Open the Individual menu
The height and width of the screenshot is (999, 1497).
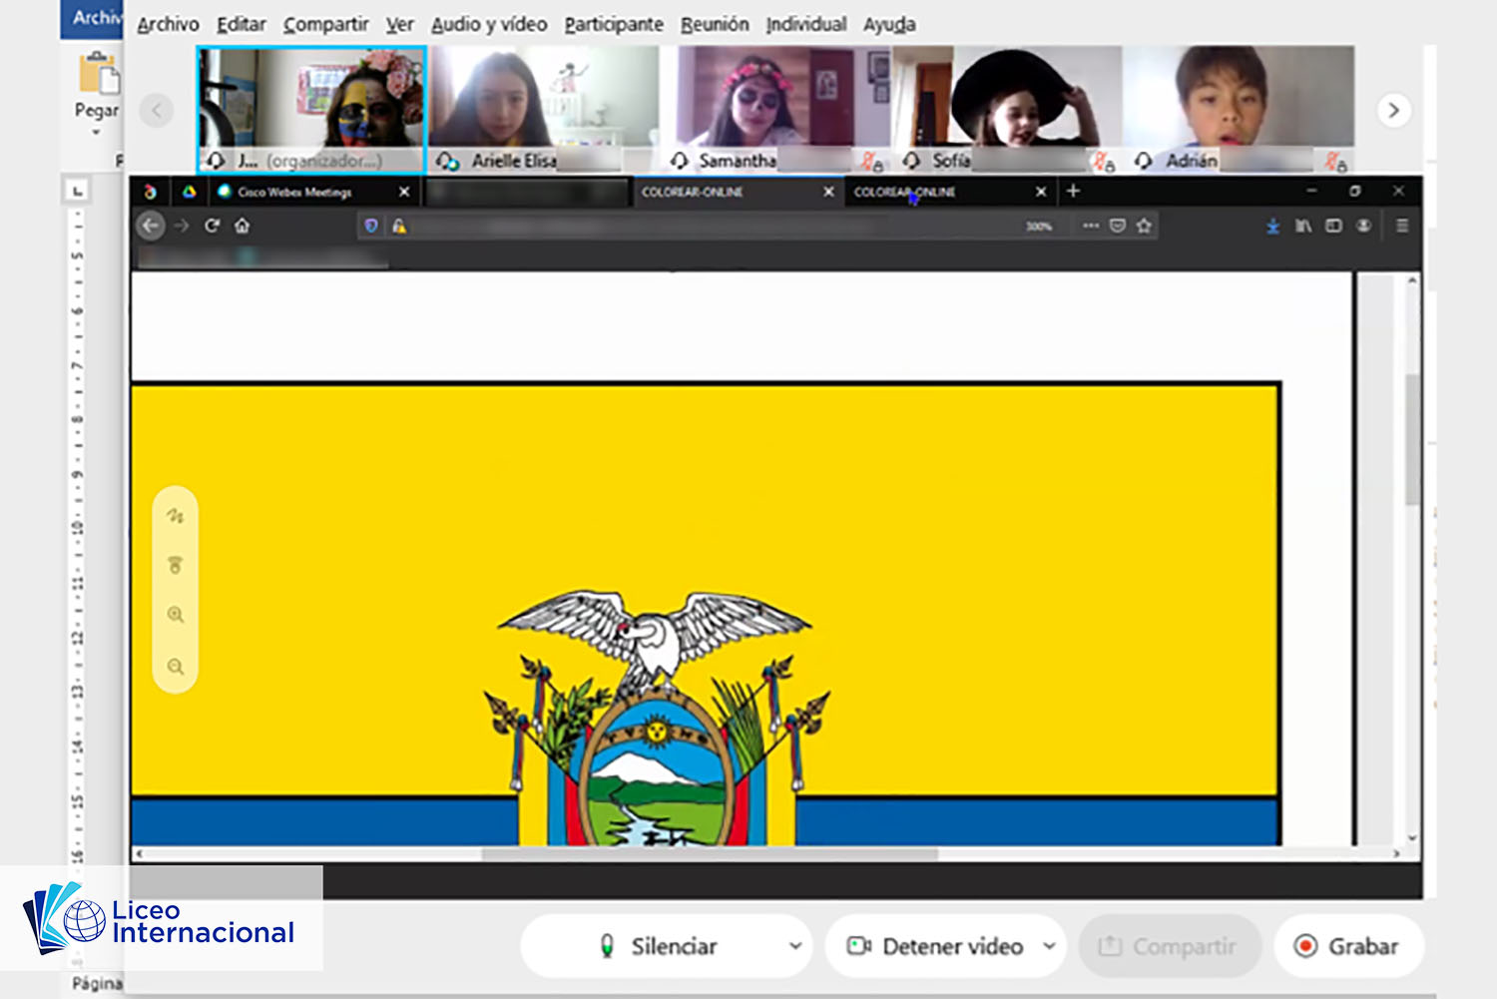pyautogui.click(x=806, y=24)
